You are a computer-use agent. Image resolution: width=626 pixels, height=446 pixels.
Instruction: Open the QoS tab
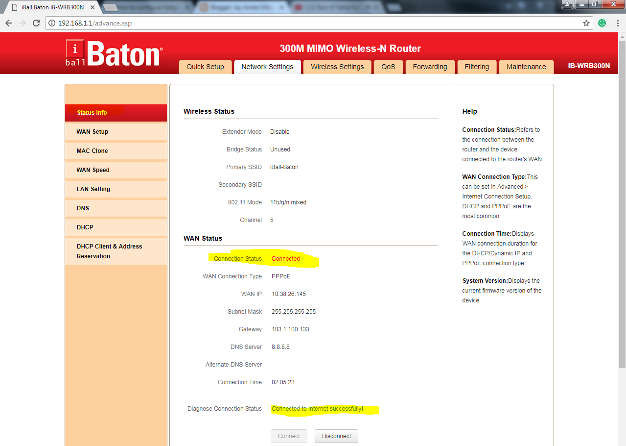click(388, 67)
